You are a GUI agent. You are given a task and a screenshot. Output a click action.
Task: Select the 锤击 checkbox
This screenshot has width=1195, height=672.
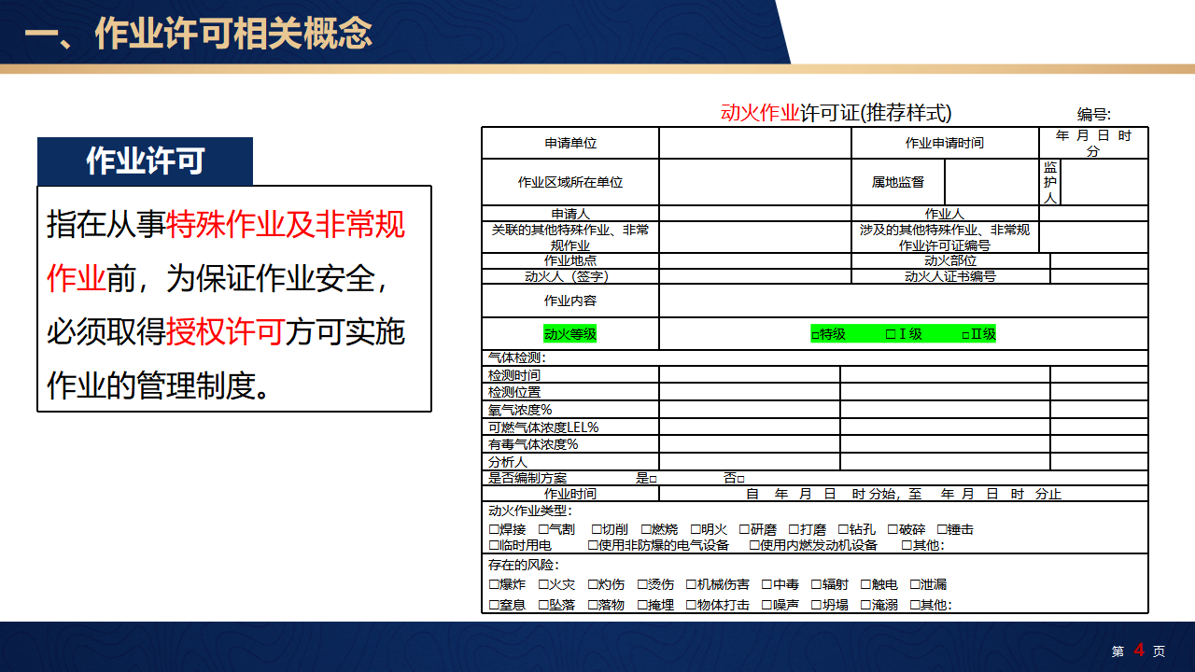click(x=942, y=530)
